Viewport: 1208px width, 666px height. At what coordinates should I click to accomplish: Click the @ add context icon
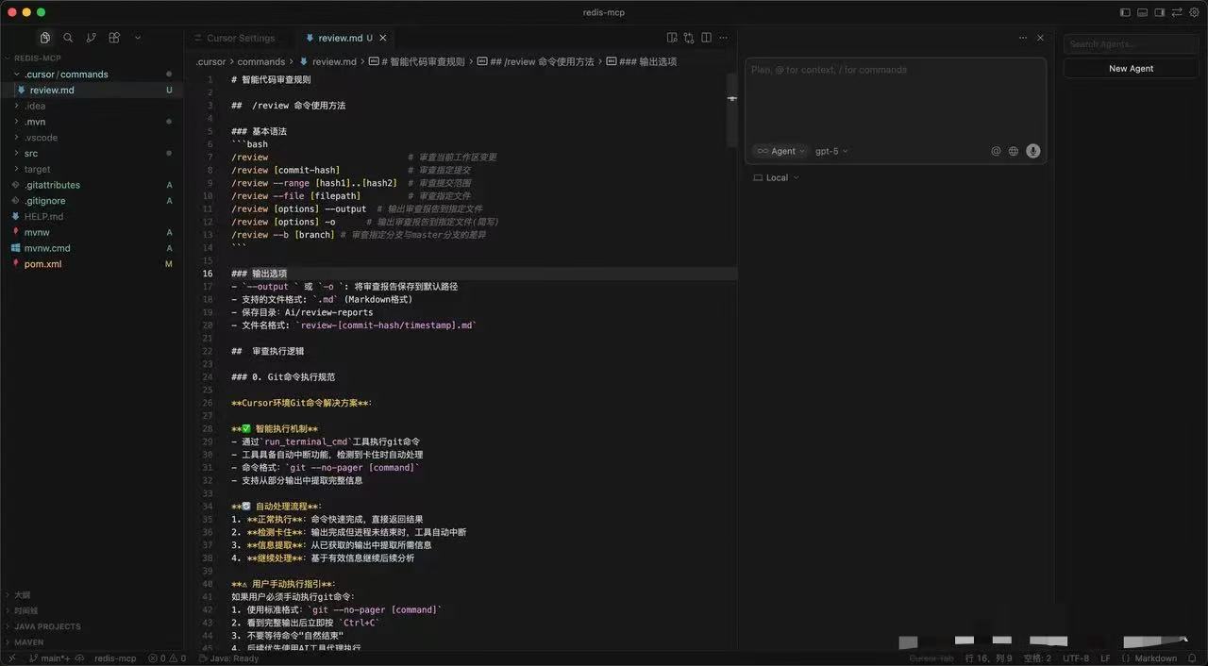pyautogui.click(x=996, y=151)
